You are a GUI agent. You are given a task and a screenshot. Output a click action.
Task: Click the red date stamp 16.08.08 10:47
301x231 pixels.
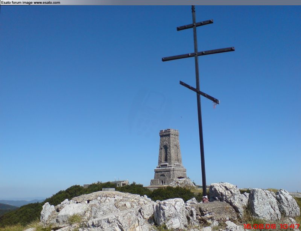click(x=271, y=226)
